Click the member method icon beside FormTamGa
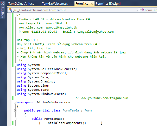Screen dimensions: 157x126 coord(142,10)
